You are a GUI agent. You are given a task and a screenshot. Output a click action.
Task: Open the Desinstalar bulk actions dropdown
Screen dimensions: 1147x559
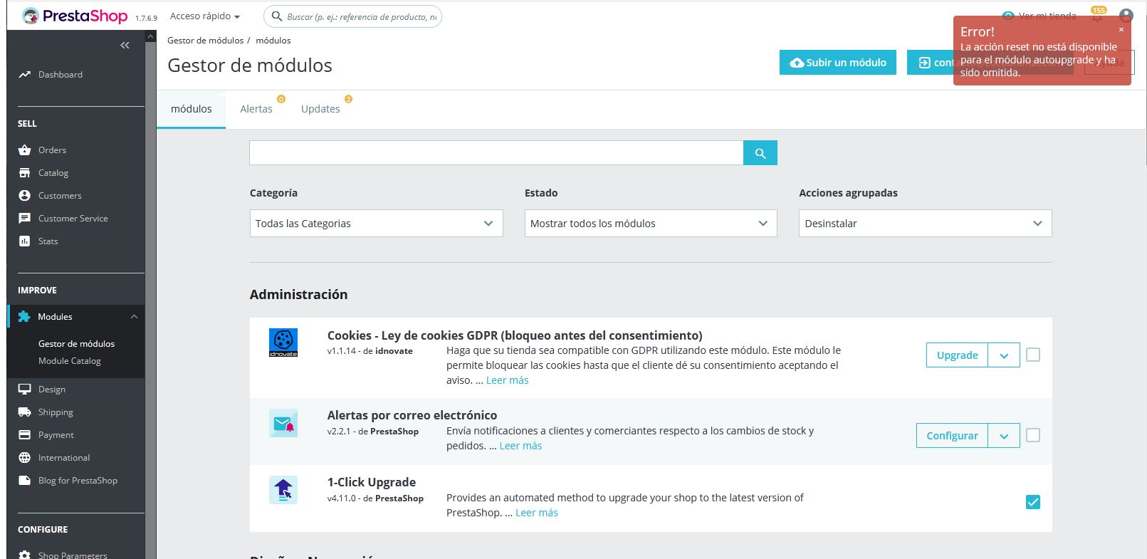926,223
